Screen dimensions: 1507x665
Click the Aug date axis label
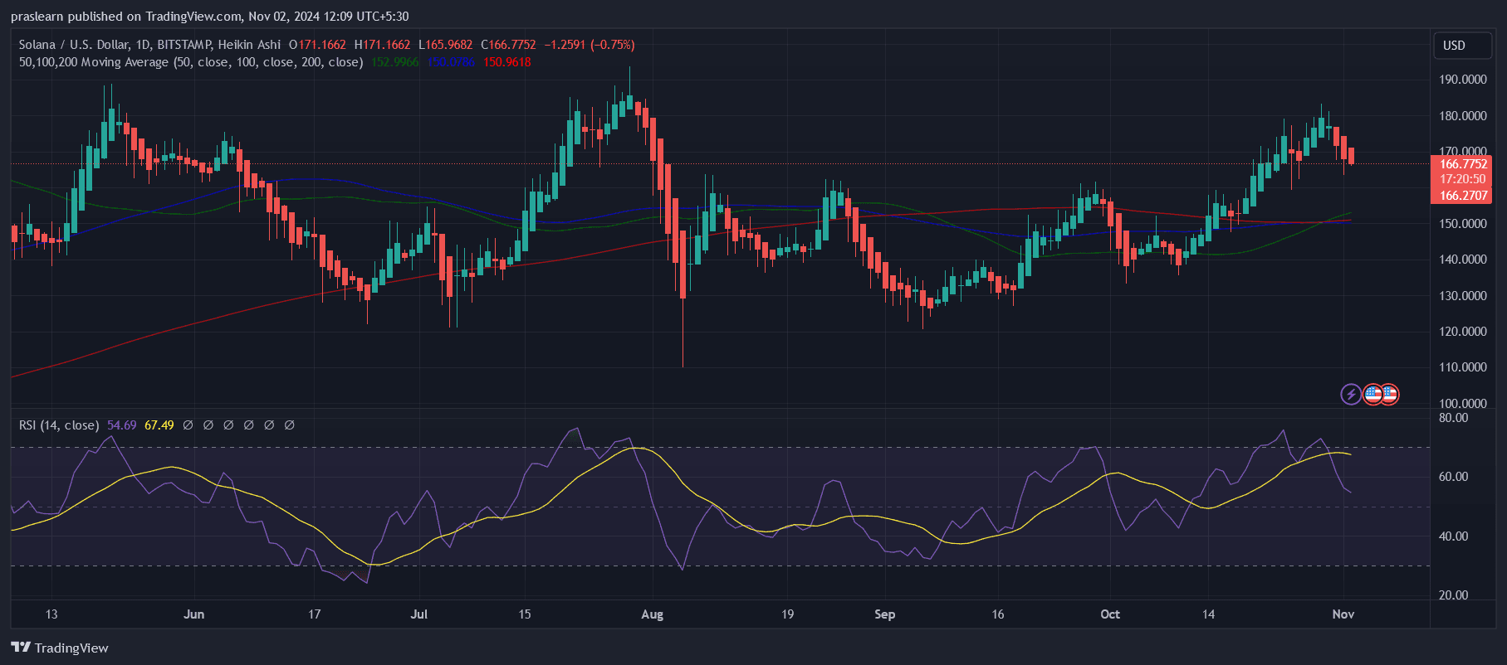(653, 614)
